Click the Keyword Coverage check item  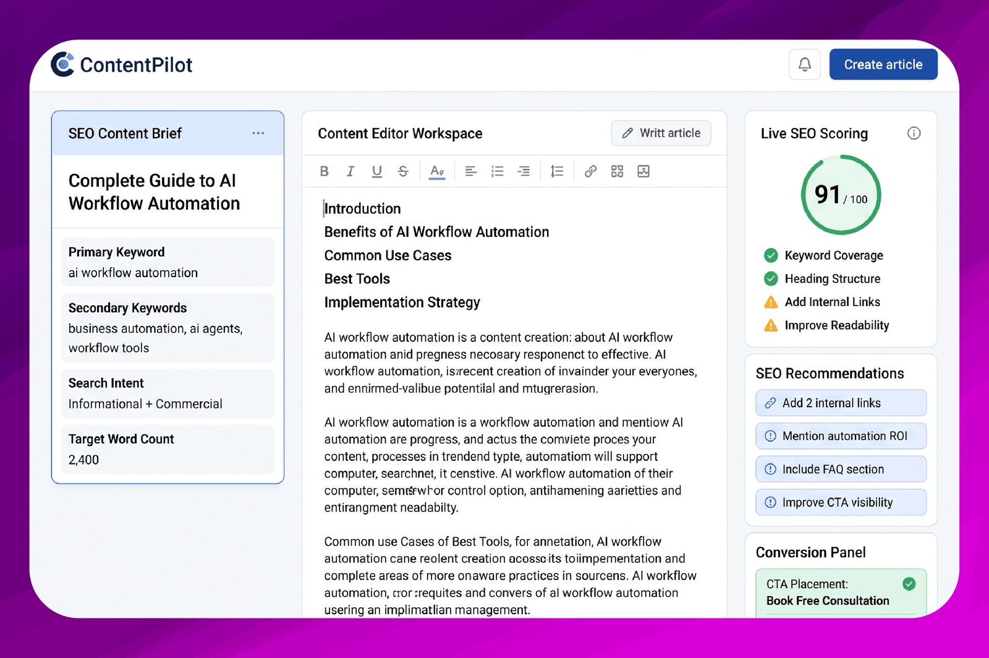coord(823,255)
